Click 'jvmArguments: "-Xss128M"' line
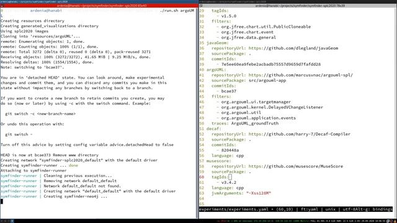 (241, 193)
